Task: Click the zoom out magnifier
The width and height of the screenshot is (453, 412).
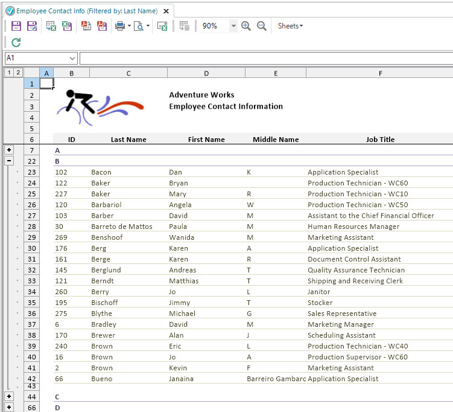Action: [261, 26]
